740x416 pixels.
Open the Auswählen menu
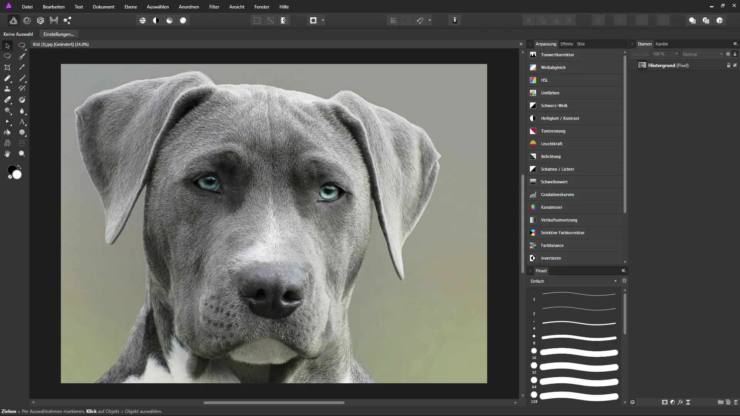158,7
